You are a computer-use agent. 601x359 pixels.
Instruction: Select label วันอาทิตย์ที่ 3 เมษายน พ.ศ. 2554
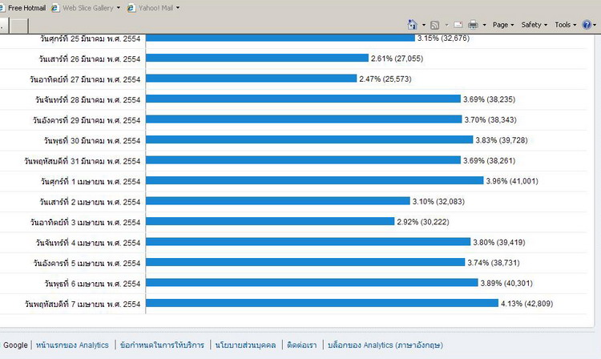[x=86, y=222]
